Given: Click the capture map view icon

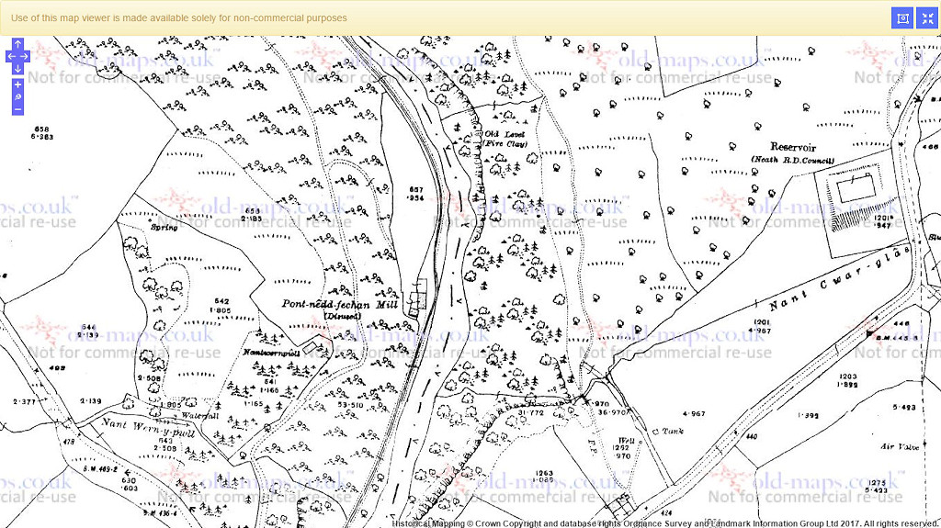Looking at the screenshot, I should [902, 18].
